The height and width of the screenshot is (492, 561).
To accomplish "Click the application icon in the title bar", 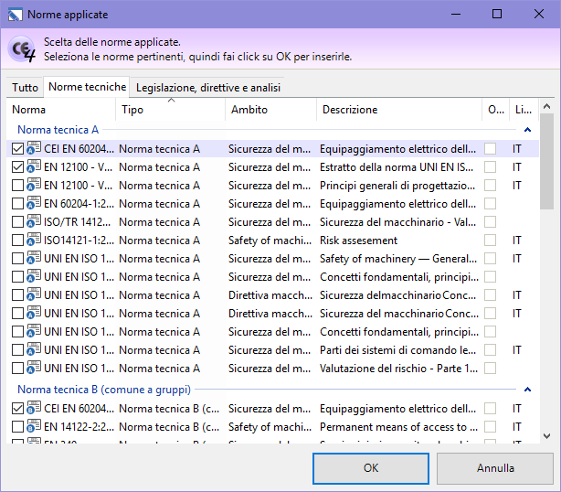I will coord(15,15).
